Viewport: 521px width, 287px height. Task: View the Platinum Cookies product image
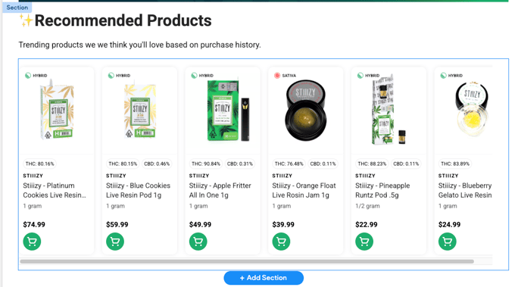(57, 109)
